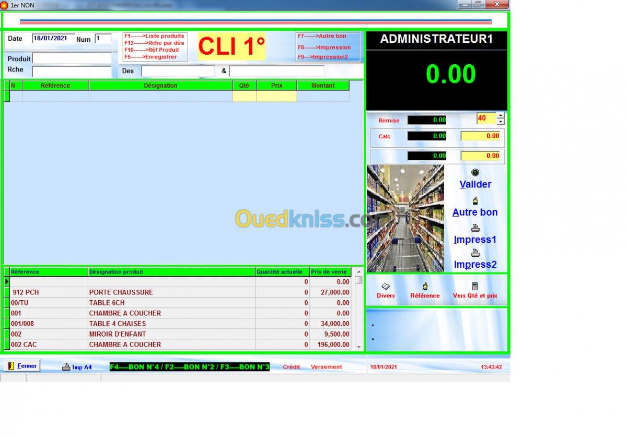This screenshot has width=627, height=438.
Task: Click the Crédit link
Action: tap(291, 367)
